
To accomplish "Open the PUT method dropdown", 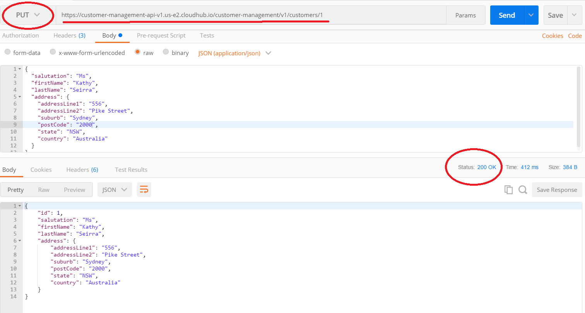I will click(28, 15).
